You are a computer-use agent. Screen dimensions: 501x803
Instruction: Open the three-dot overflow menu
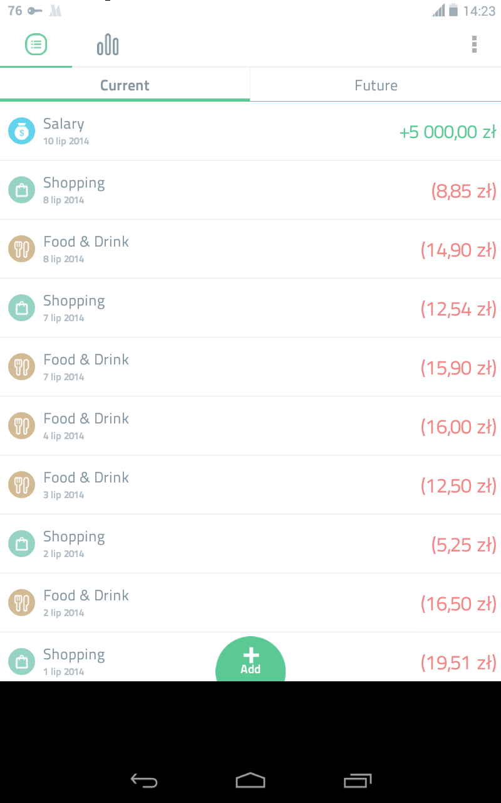(474, 45)
